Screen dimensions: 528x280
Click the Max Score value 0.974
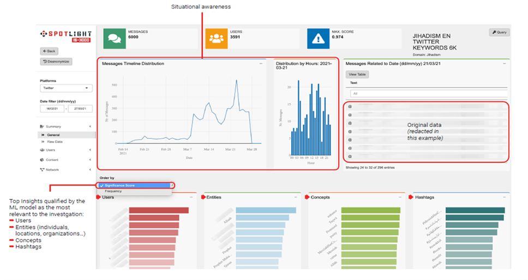point(338,37)
